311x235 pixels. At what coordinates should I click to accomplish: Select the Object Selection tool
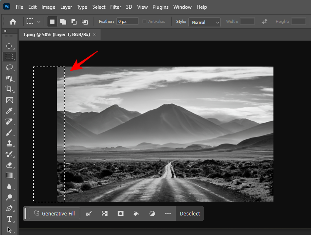coord(9,78)
